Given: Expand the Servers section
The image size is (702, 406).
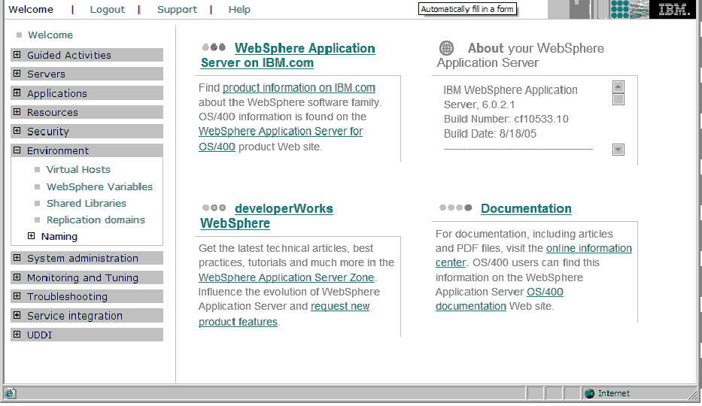Looking at the screenshot, I should click(x=17, y=74).
